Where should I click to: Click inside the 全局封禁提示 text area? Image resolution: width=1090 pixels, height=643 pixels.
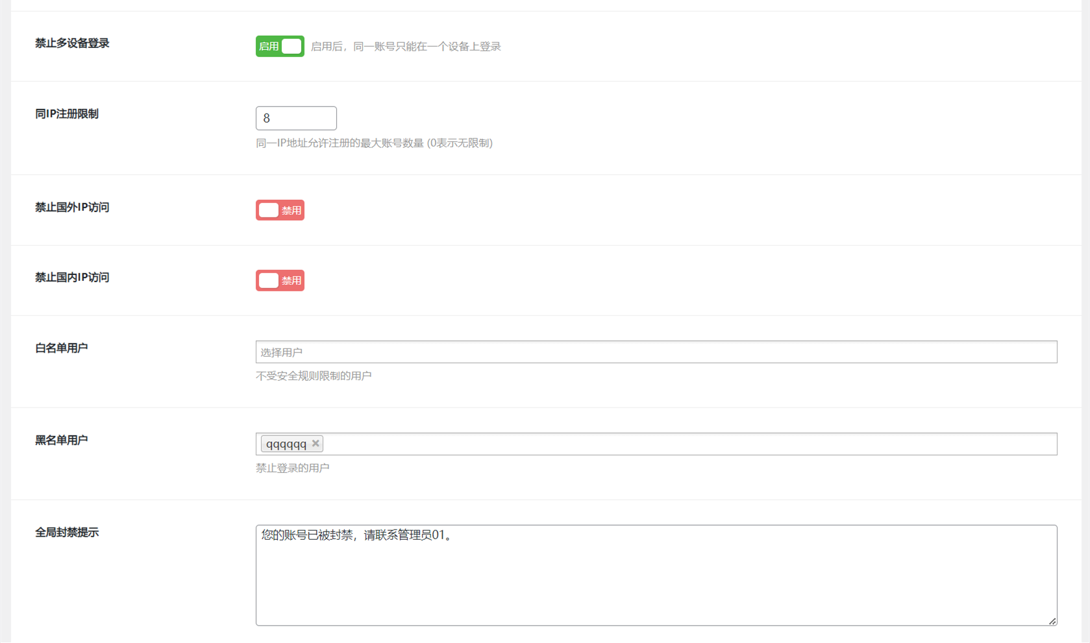click(656, 576)
